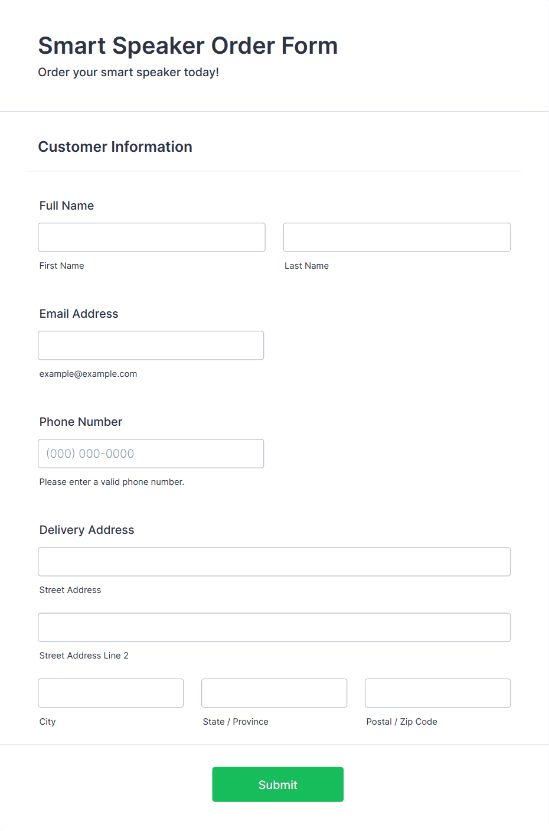
Task: Select the Postal / Zip Code field
Action: pyautogui.click(x=438, y=693)
